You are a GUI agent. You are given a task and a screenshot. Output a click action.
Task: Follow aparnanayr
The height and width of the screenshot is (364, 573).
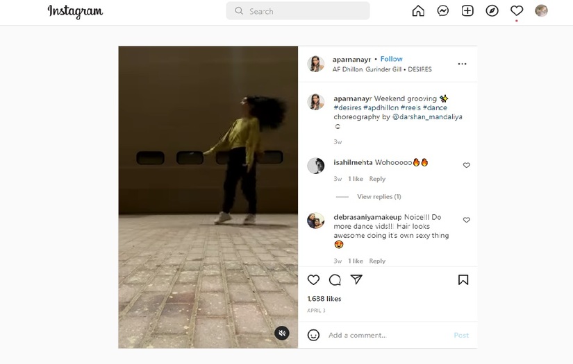(x=392, y=59)
